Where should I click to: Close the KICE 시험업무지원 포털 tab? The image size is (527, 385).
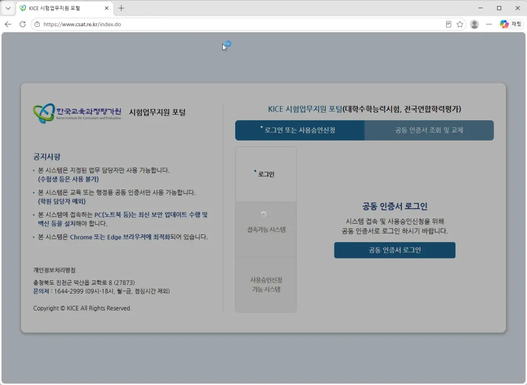point(107,8)
